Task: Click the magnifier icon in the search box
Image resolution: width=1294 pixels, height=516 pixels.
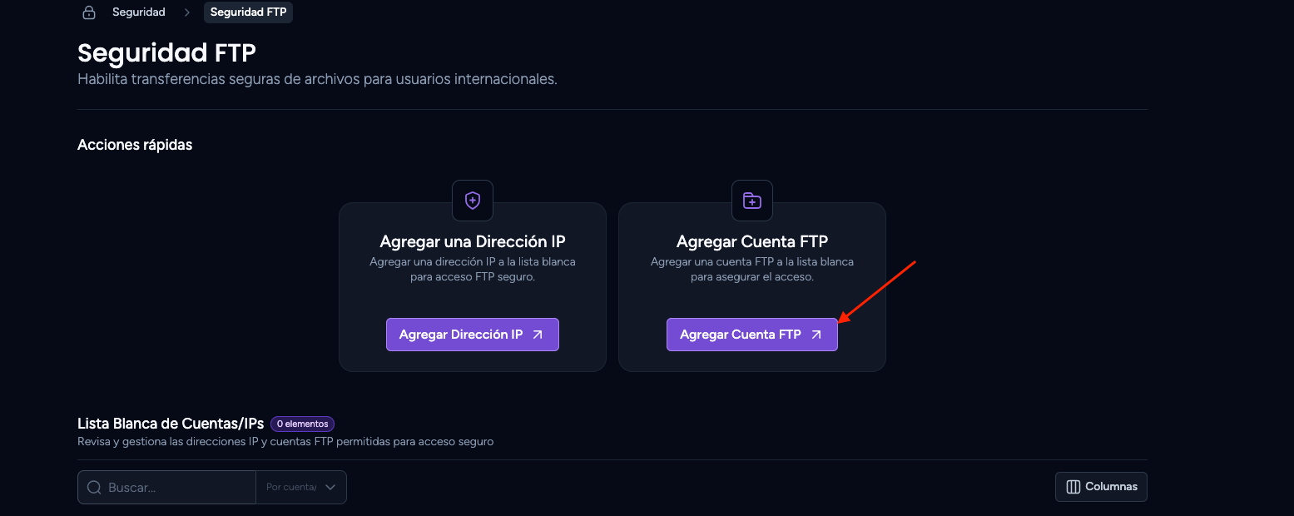Action: (95, 488)
